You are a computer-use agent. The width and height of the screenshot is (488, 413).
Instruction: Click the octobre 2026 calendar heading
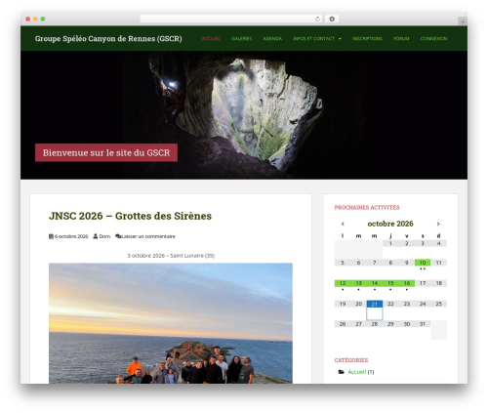(390, 224)
